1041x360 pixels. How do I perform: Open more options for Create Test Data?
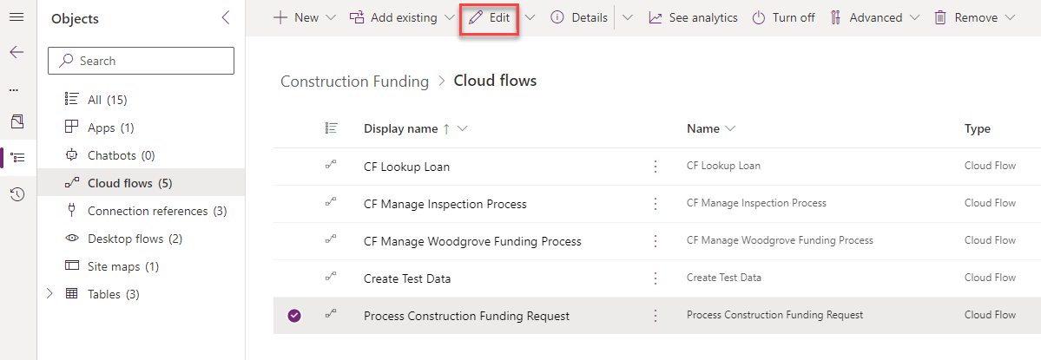click(x=656, y=278)
